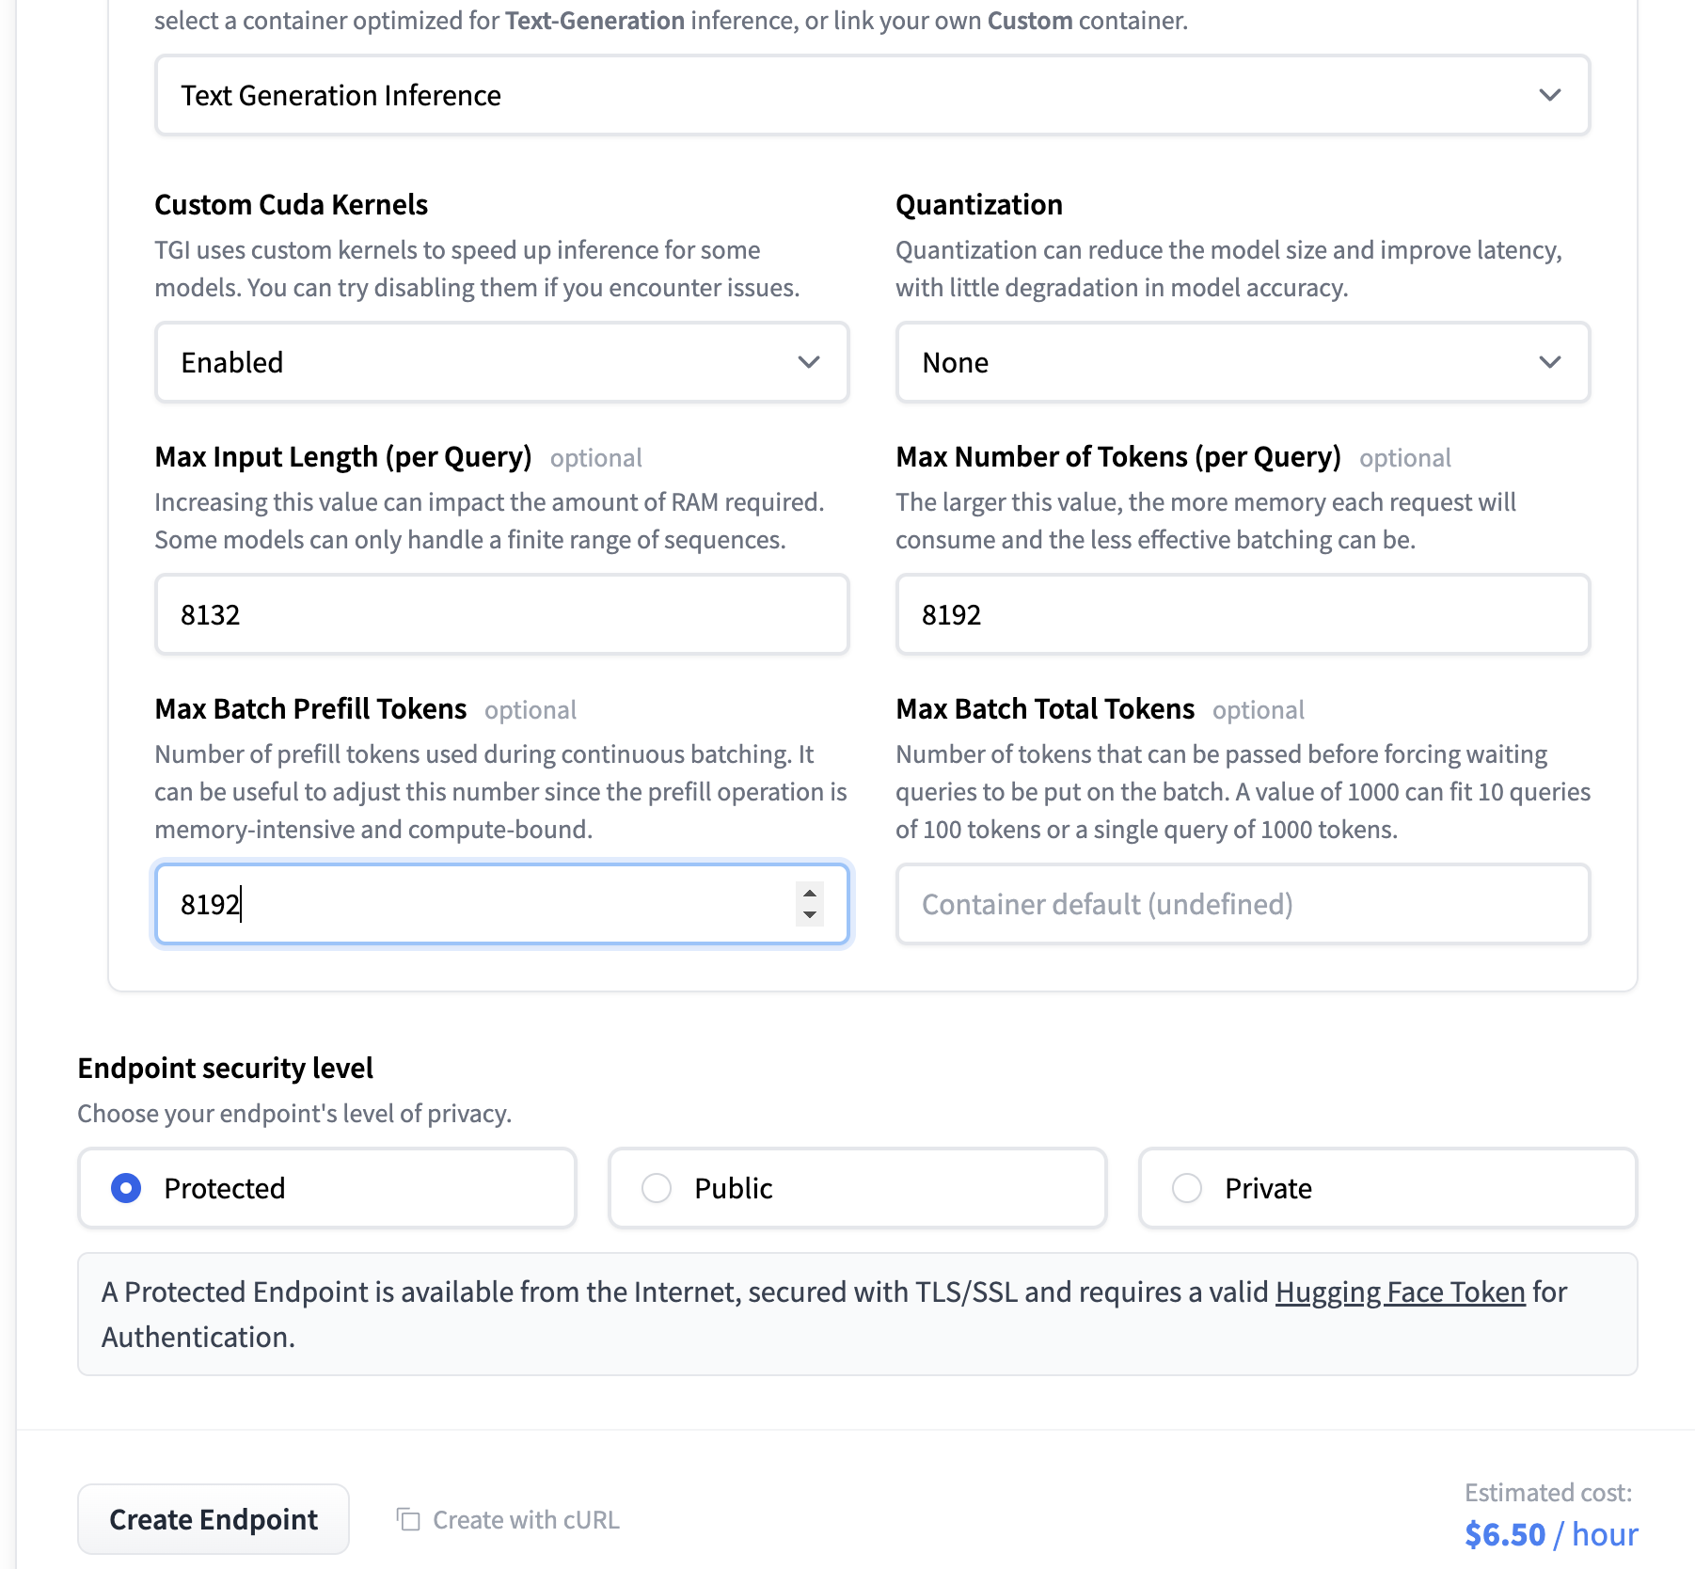The height and width of the screenshot is (1569, 1695).
Task: Open the Text Generation Inference container dropdown
Action: point(871,95)
